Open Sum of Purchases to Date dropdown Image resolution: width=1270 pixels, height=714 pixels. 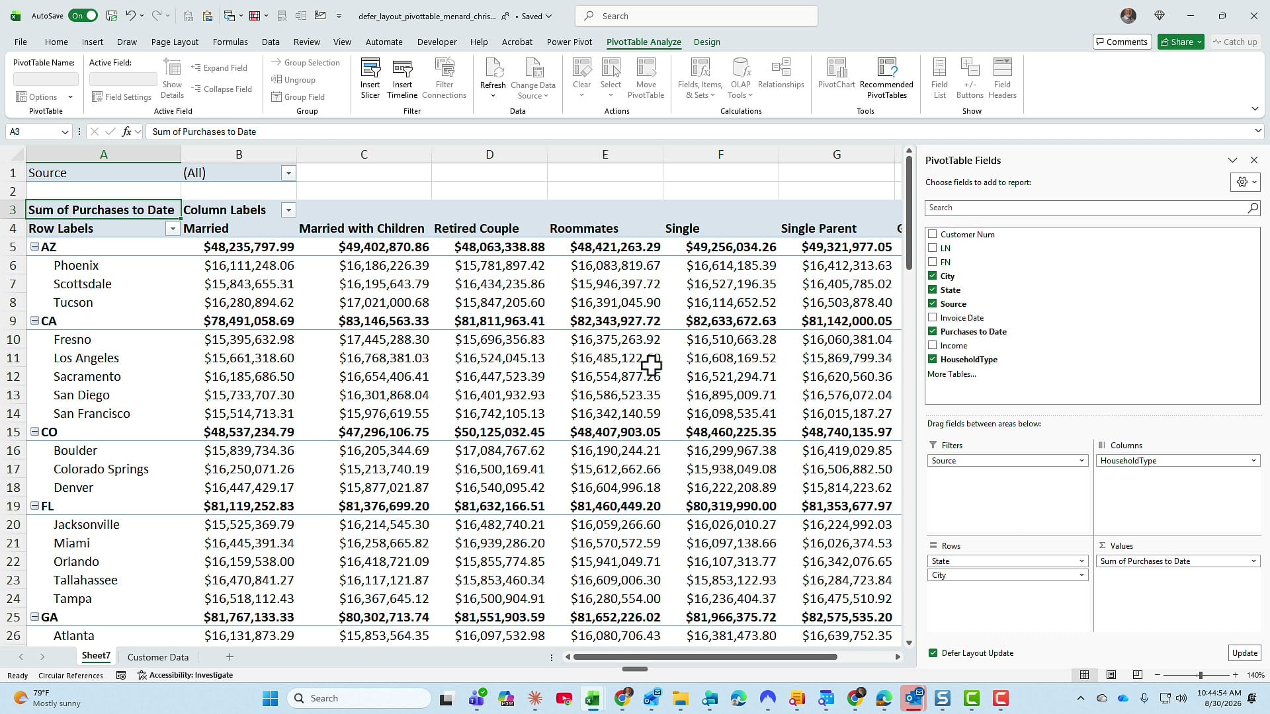(1253, 561)
